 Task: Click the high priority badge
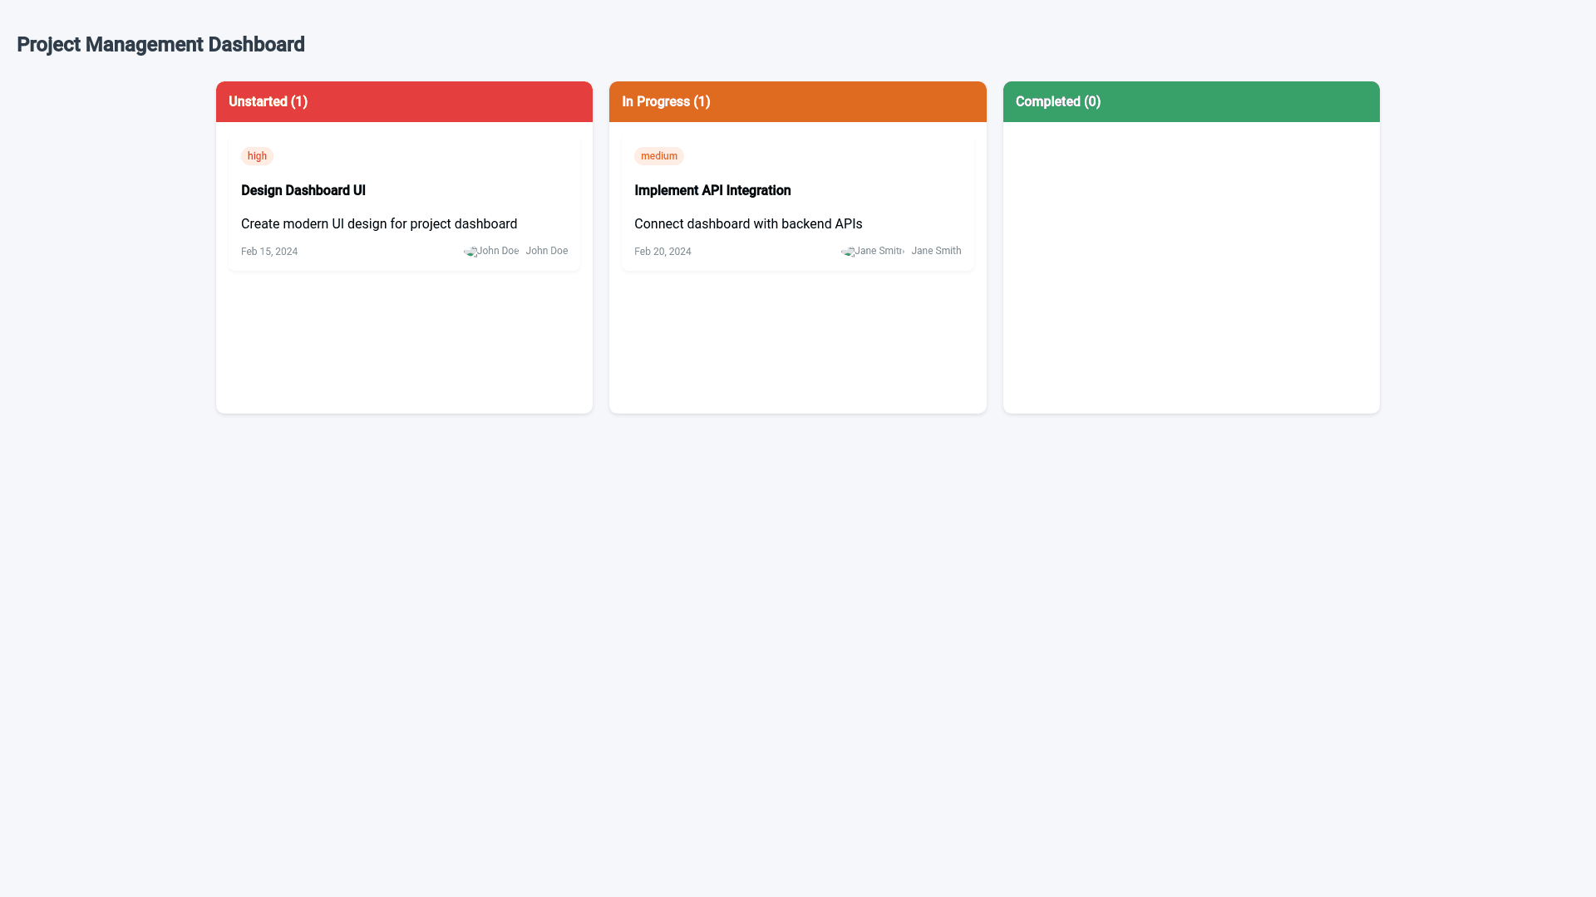[x=257, y=156]
